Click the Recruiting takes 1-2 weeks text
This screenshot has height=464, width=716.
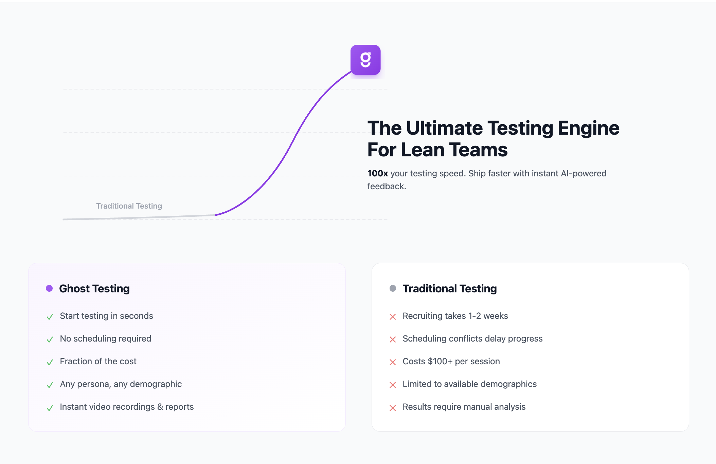tap(455, 316)
